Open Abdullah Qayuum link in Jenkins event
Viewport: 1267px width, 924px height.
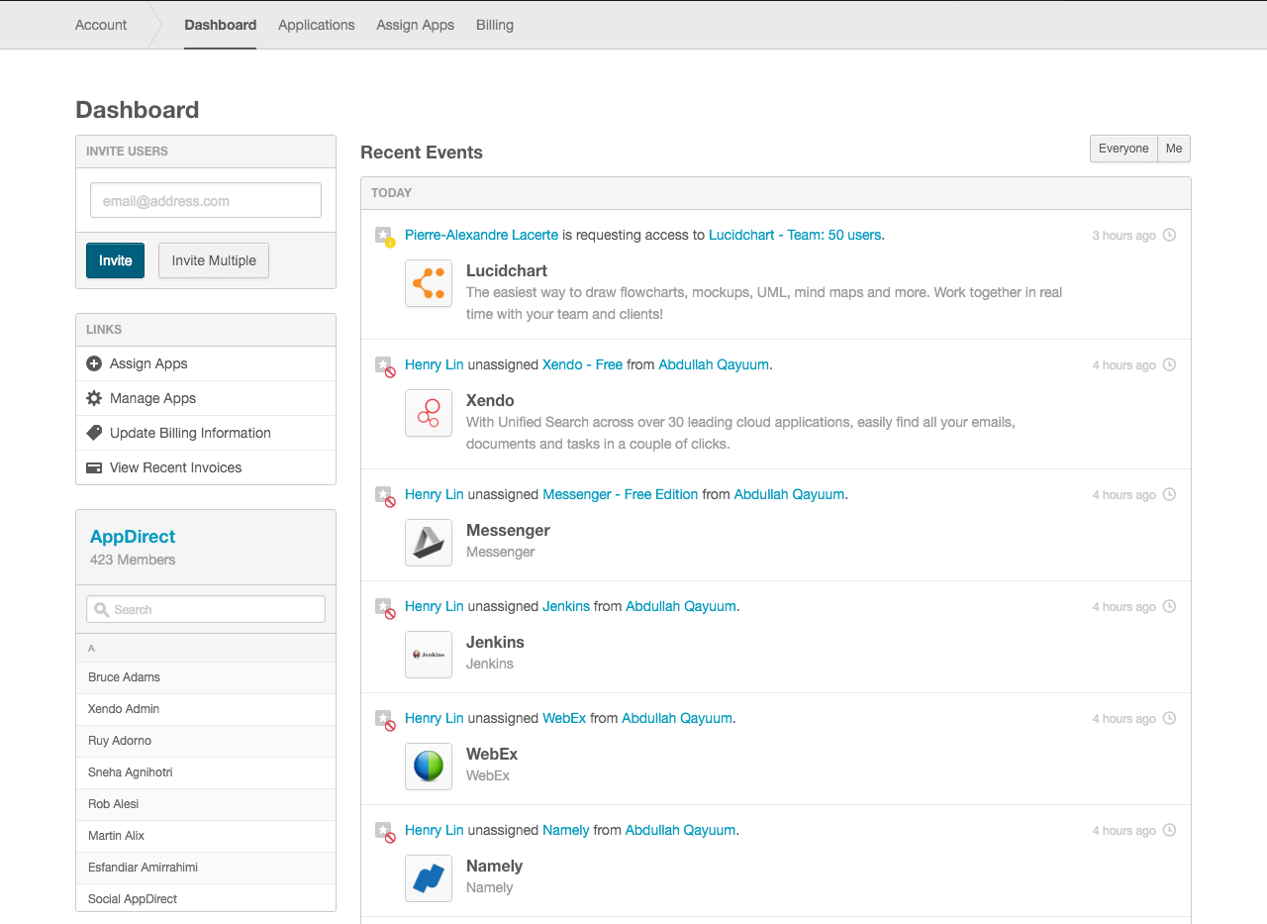point(681,606)
